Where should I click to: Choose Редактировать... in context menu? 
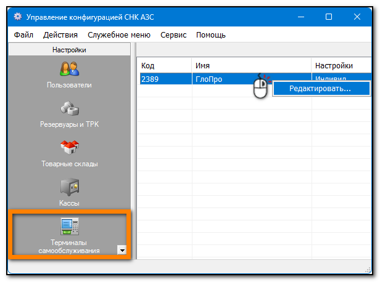point(321,89)
